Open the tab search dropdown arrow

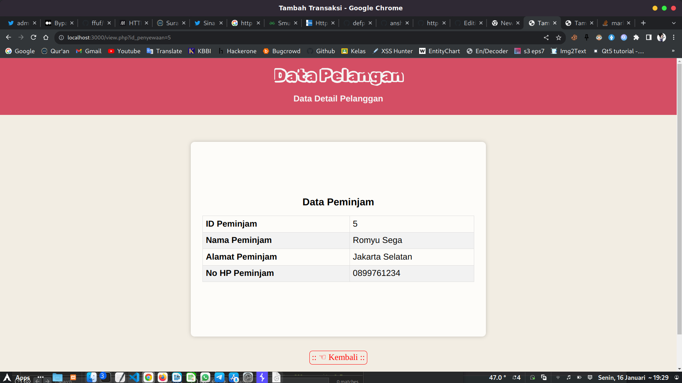tap(673, 23)
